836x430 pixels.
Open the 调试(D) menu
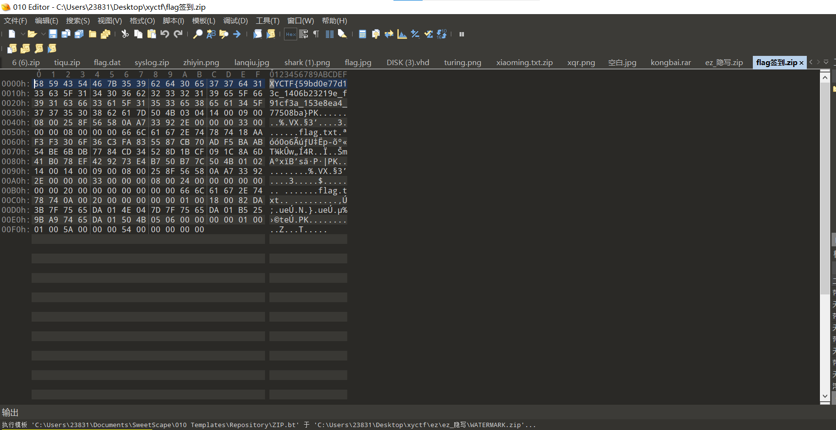[x=235, y=21]
